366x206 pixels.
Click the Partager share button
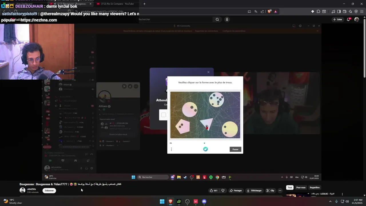(236, 191)
